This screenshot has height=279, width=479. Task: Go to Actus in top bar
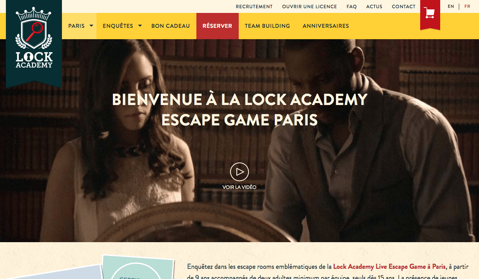point(374,7)
